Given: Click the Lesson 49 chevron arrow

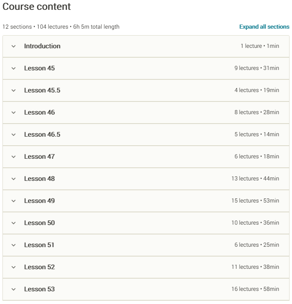Looking at the screenshot, I should (x=14, y=201).
